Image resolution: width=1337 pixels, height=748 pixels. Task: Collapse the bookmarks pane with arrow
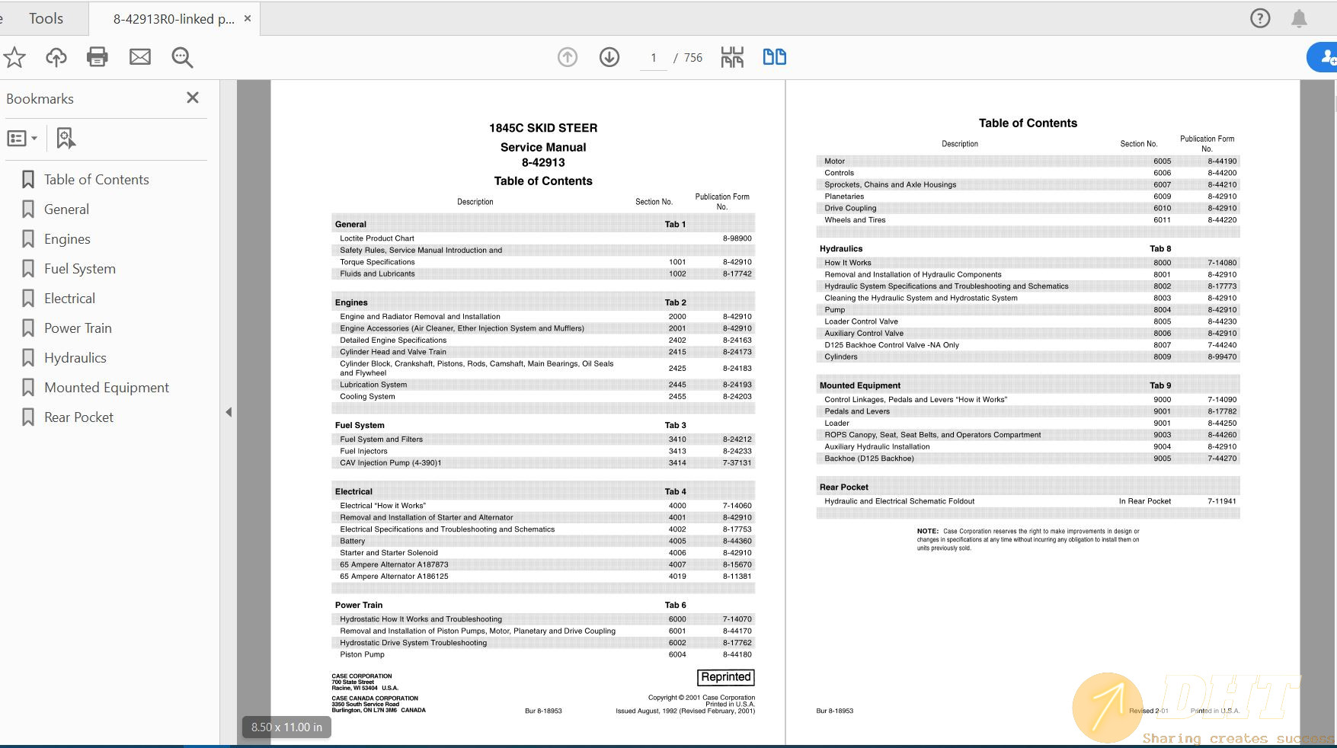229,412
